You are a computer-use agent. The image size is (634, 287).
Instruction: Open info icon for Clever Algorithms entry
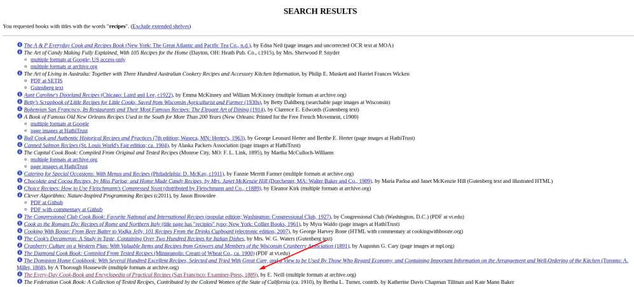point(20,195)
